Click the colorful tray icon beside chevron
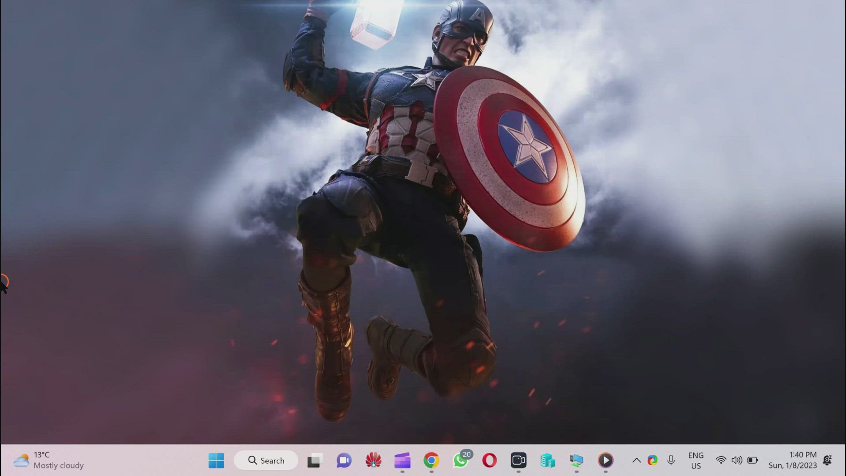The image size is (846, 476). 653,461
